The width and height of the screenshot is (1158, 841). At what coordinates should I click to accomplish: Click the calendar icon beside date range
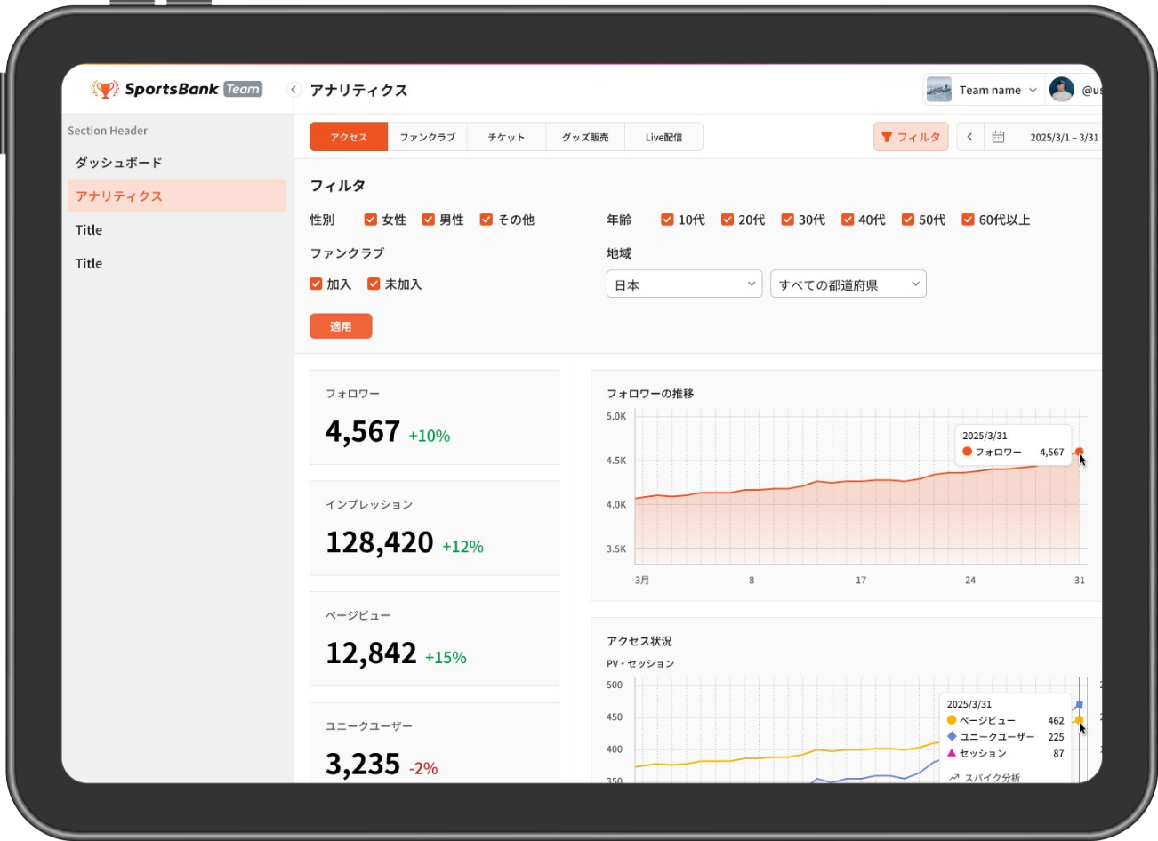tap(998, 137)
